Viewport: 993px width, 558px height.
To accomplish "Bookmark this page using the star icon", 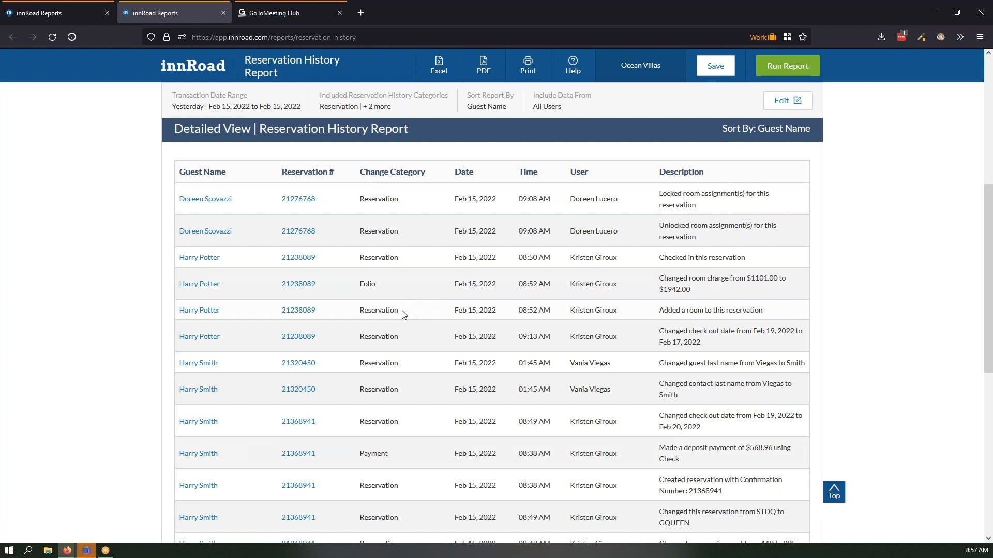I will (x=803, y=37).
